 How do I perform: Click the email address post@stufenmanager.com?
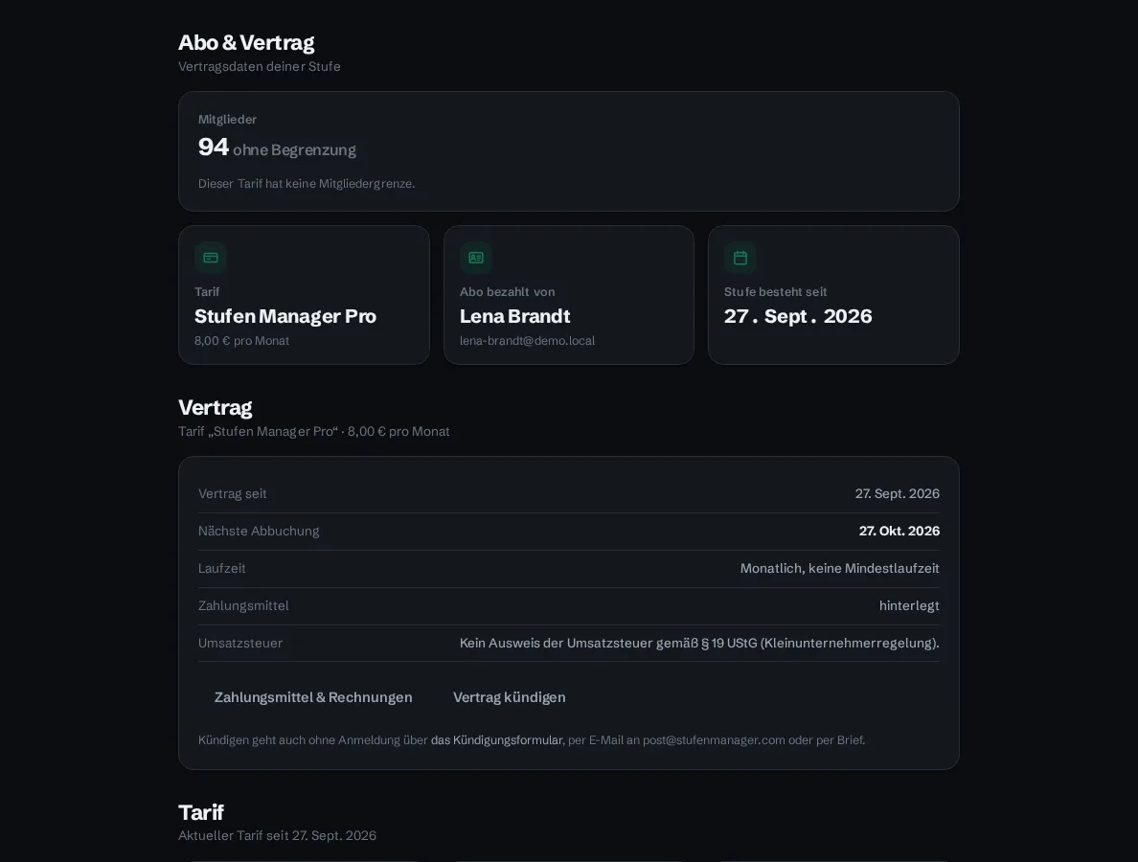click(714, 740)
